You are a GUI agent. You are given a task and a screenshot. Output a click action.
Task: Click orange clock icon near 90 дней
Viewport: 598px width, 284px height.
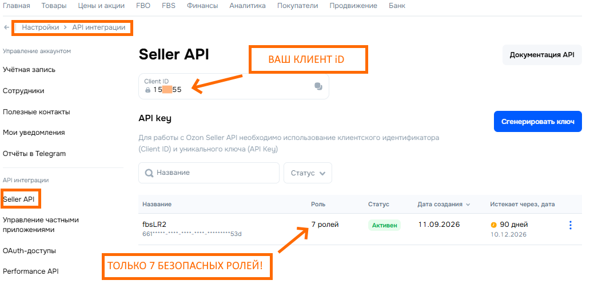[x=493, y=225]
